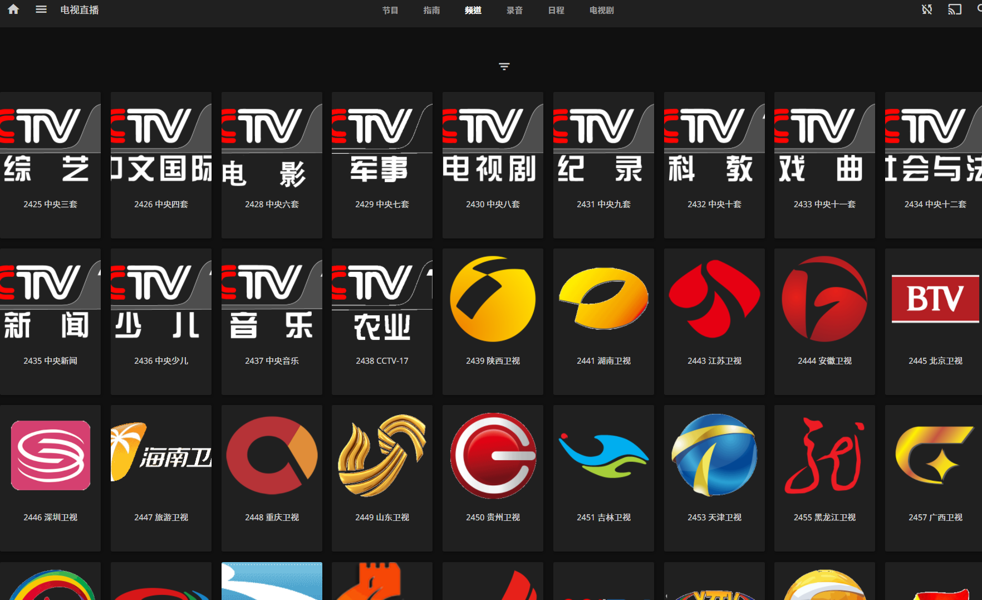982x600 pixels.
Task: Click the label 2433 中央十一套
Action: click(824, 204)
